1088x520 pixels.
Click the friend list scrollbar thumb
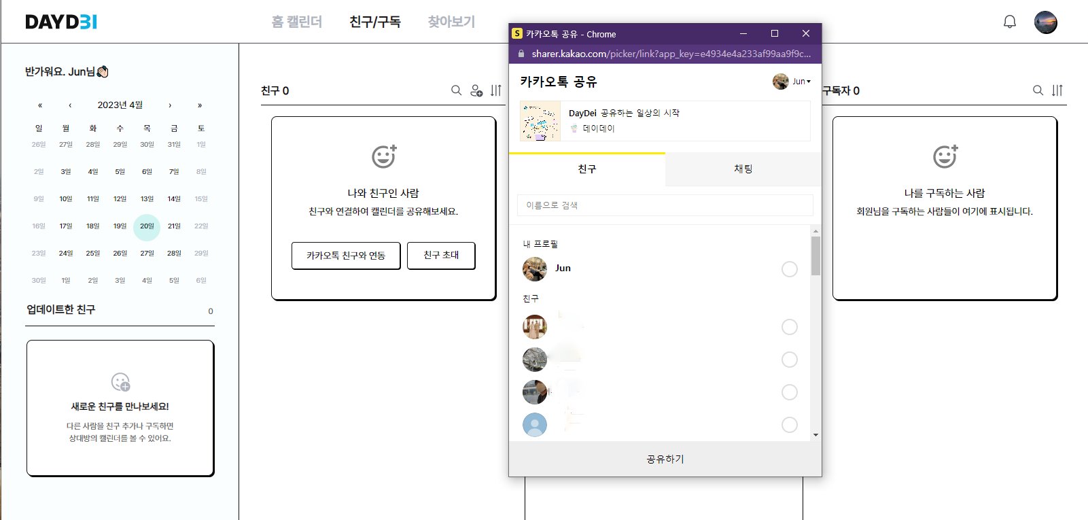pyautogui.click(x=815, y=256)
